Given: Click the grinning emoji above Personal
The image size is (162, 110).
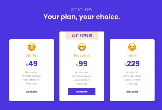Looking at the screenshot, I should click(82, 47).
